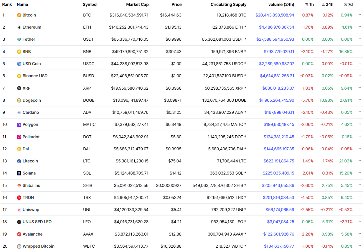Sort by the % 7d column header
Screen dimensions: 363x250
348,4
